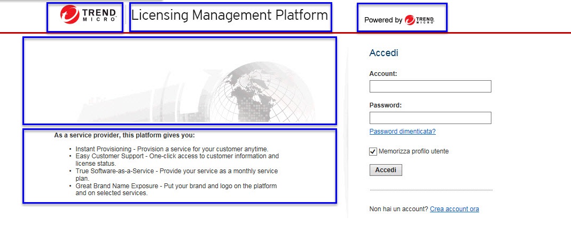Click the 'As a service provider' heading
571x239 pixels.
click(124, 135)
